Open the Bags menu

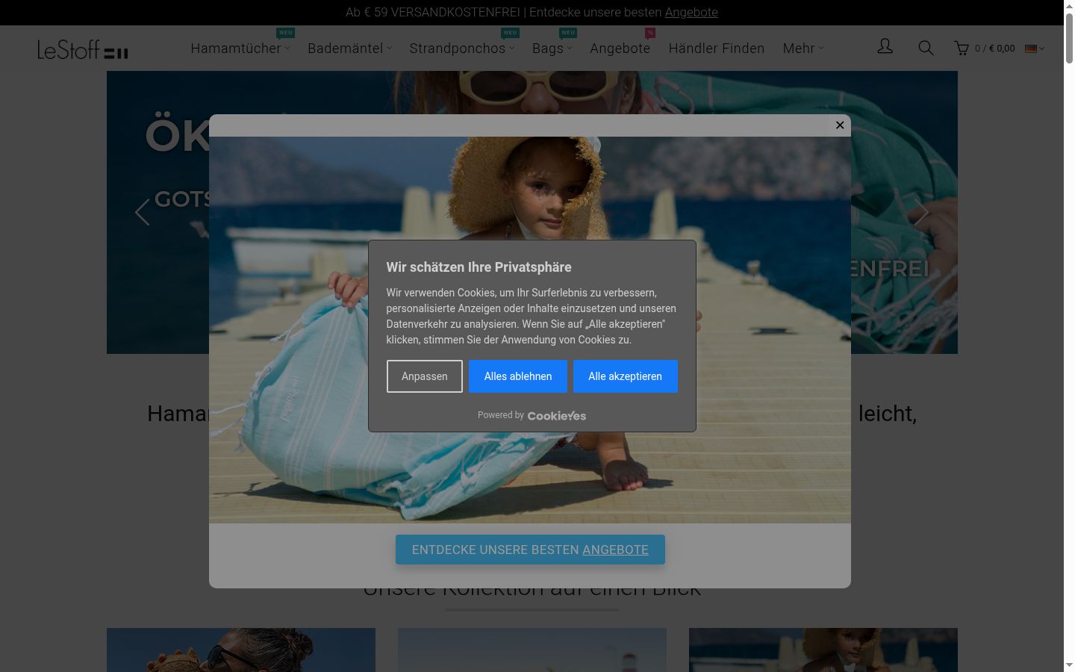click(552, 49)
